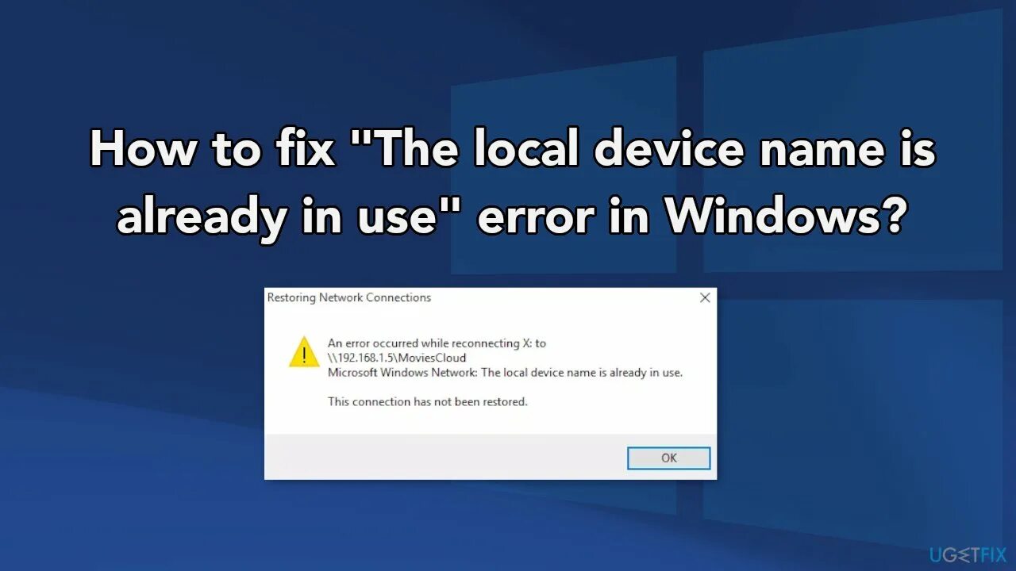Open the UGETFIX logo watermark
Image resolution: width=1016 pixels, height=571 pixels.
[x=968, y=553]
